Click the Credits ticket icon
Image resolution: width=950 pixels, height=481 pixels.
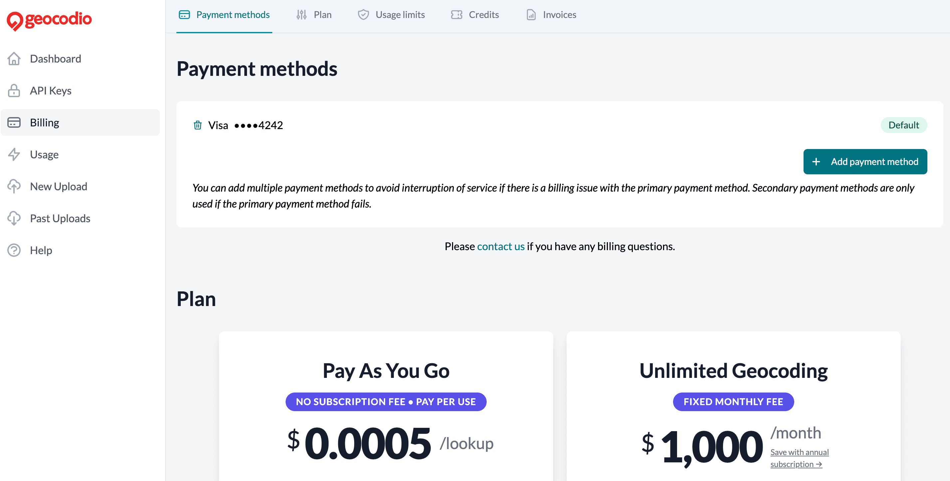[457, 14]
